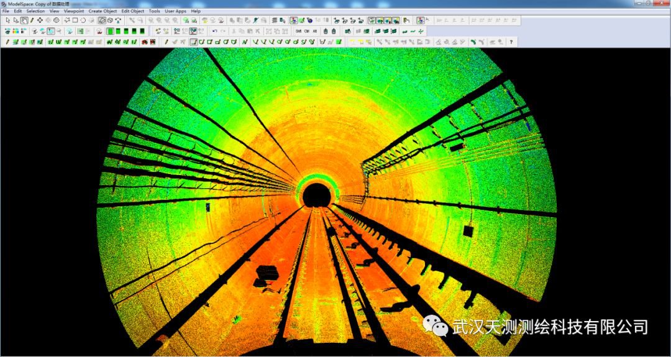Image resolution: width=671 pixels, height=357 pixels.
Task: Expand the Tools menu
Action: (x=154, y=11)
